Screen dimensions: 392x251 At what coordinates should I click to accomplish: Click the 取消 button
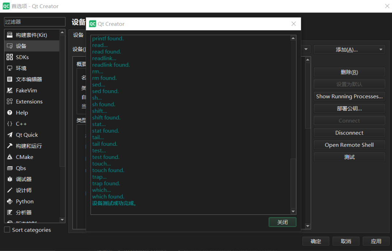tap(346, 241)
